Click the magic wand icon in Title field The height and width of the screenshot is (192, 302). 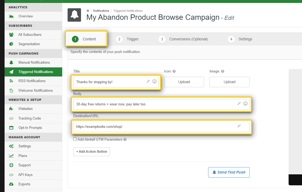pos(148,81)
